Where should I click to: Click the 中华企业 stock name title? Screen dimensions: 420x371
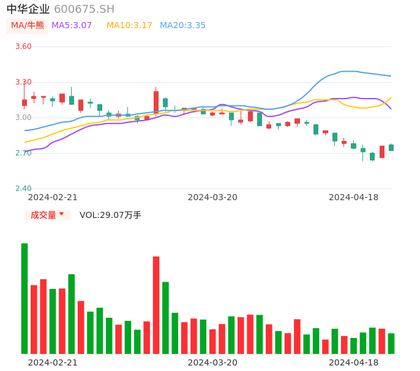click(28, 9)
